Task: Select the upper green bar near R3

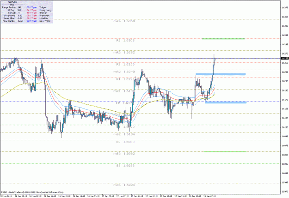Action: click(x=223, y=39)
